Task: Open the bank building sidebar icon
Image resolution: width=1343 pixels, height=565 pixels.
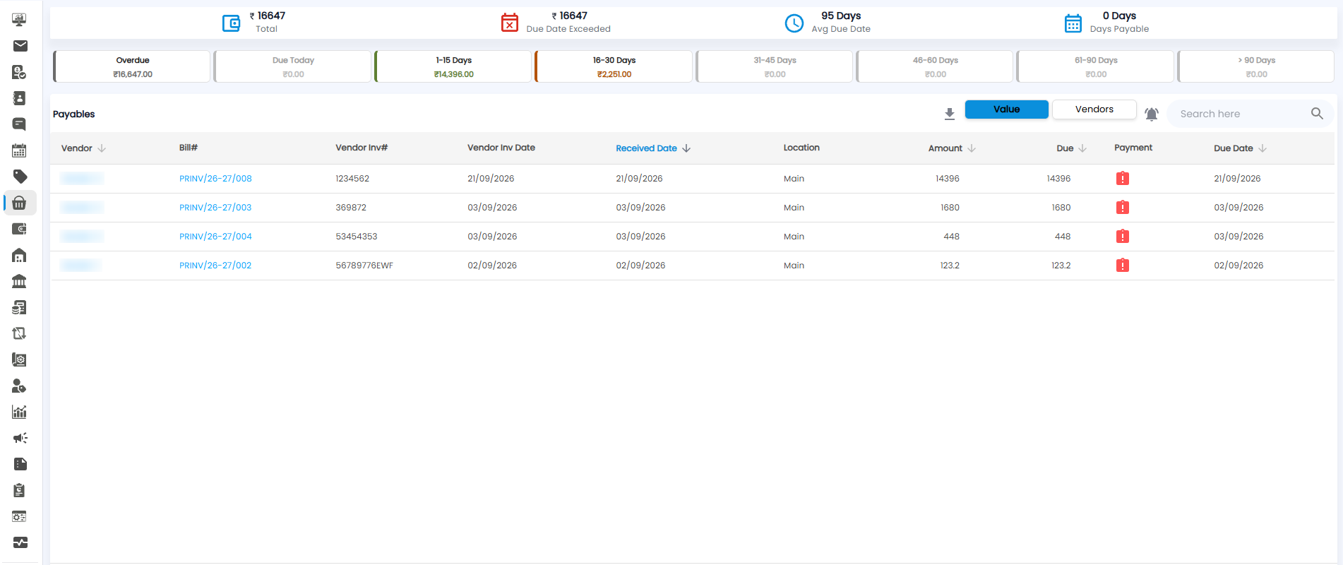Action: 20,281
